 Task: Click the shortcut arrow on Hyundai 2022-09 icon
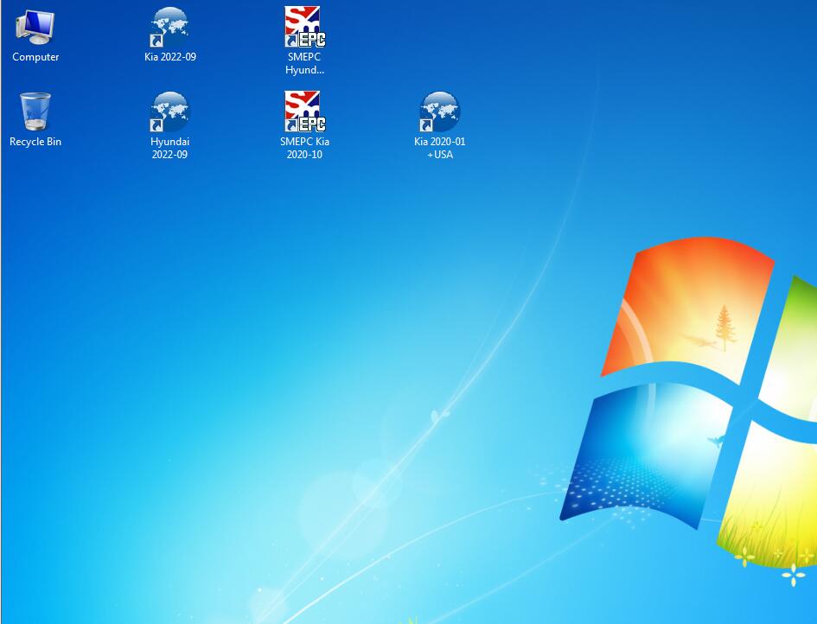pyautogui.click(x=156, y=125)
